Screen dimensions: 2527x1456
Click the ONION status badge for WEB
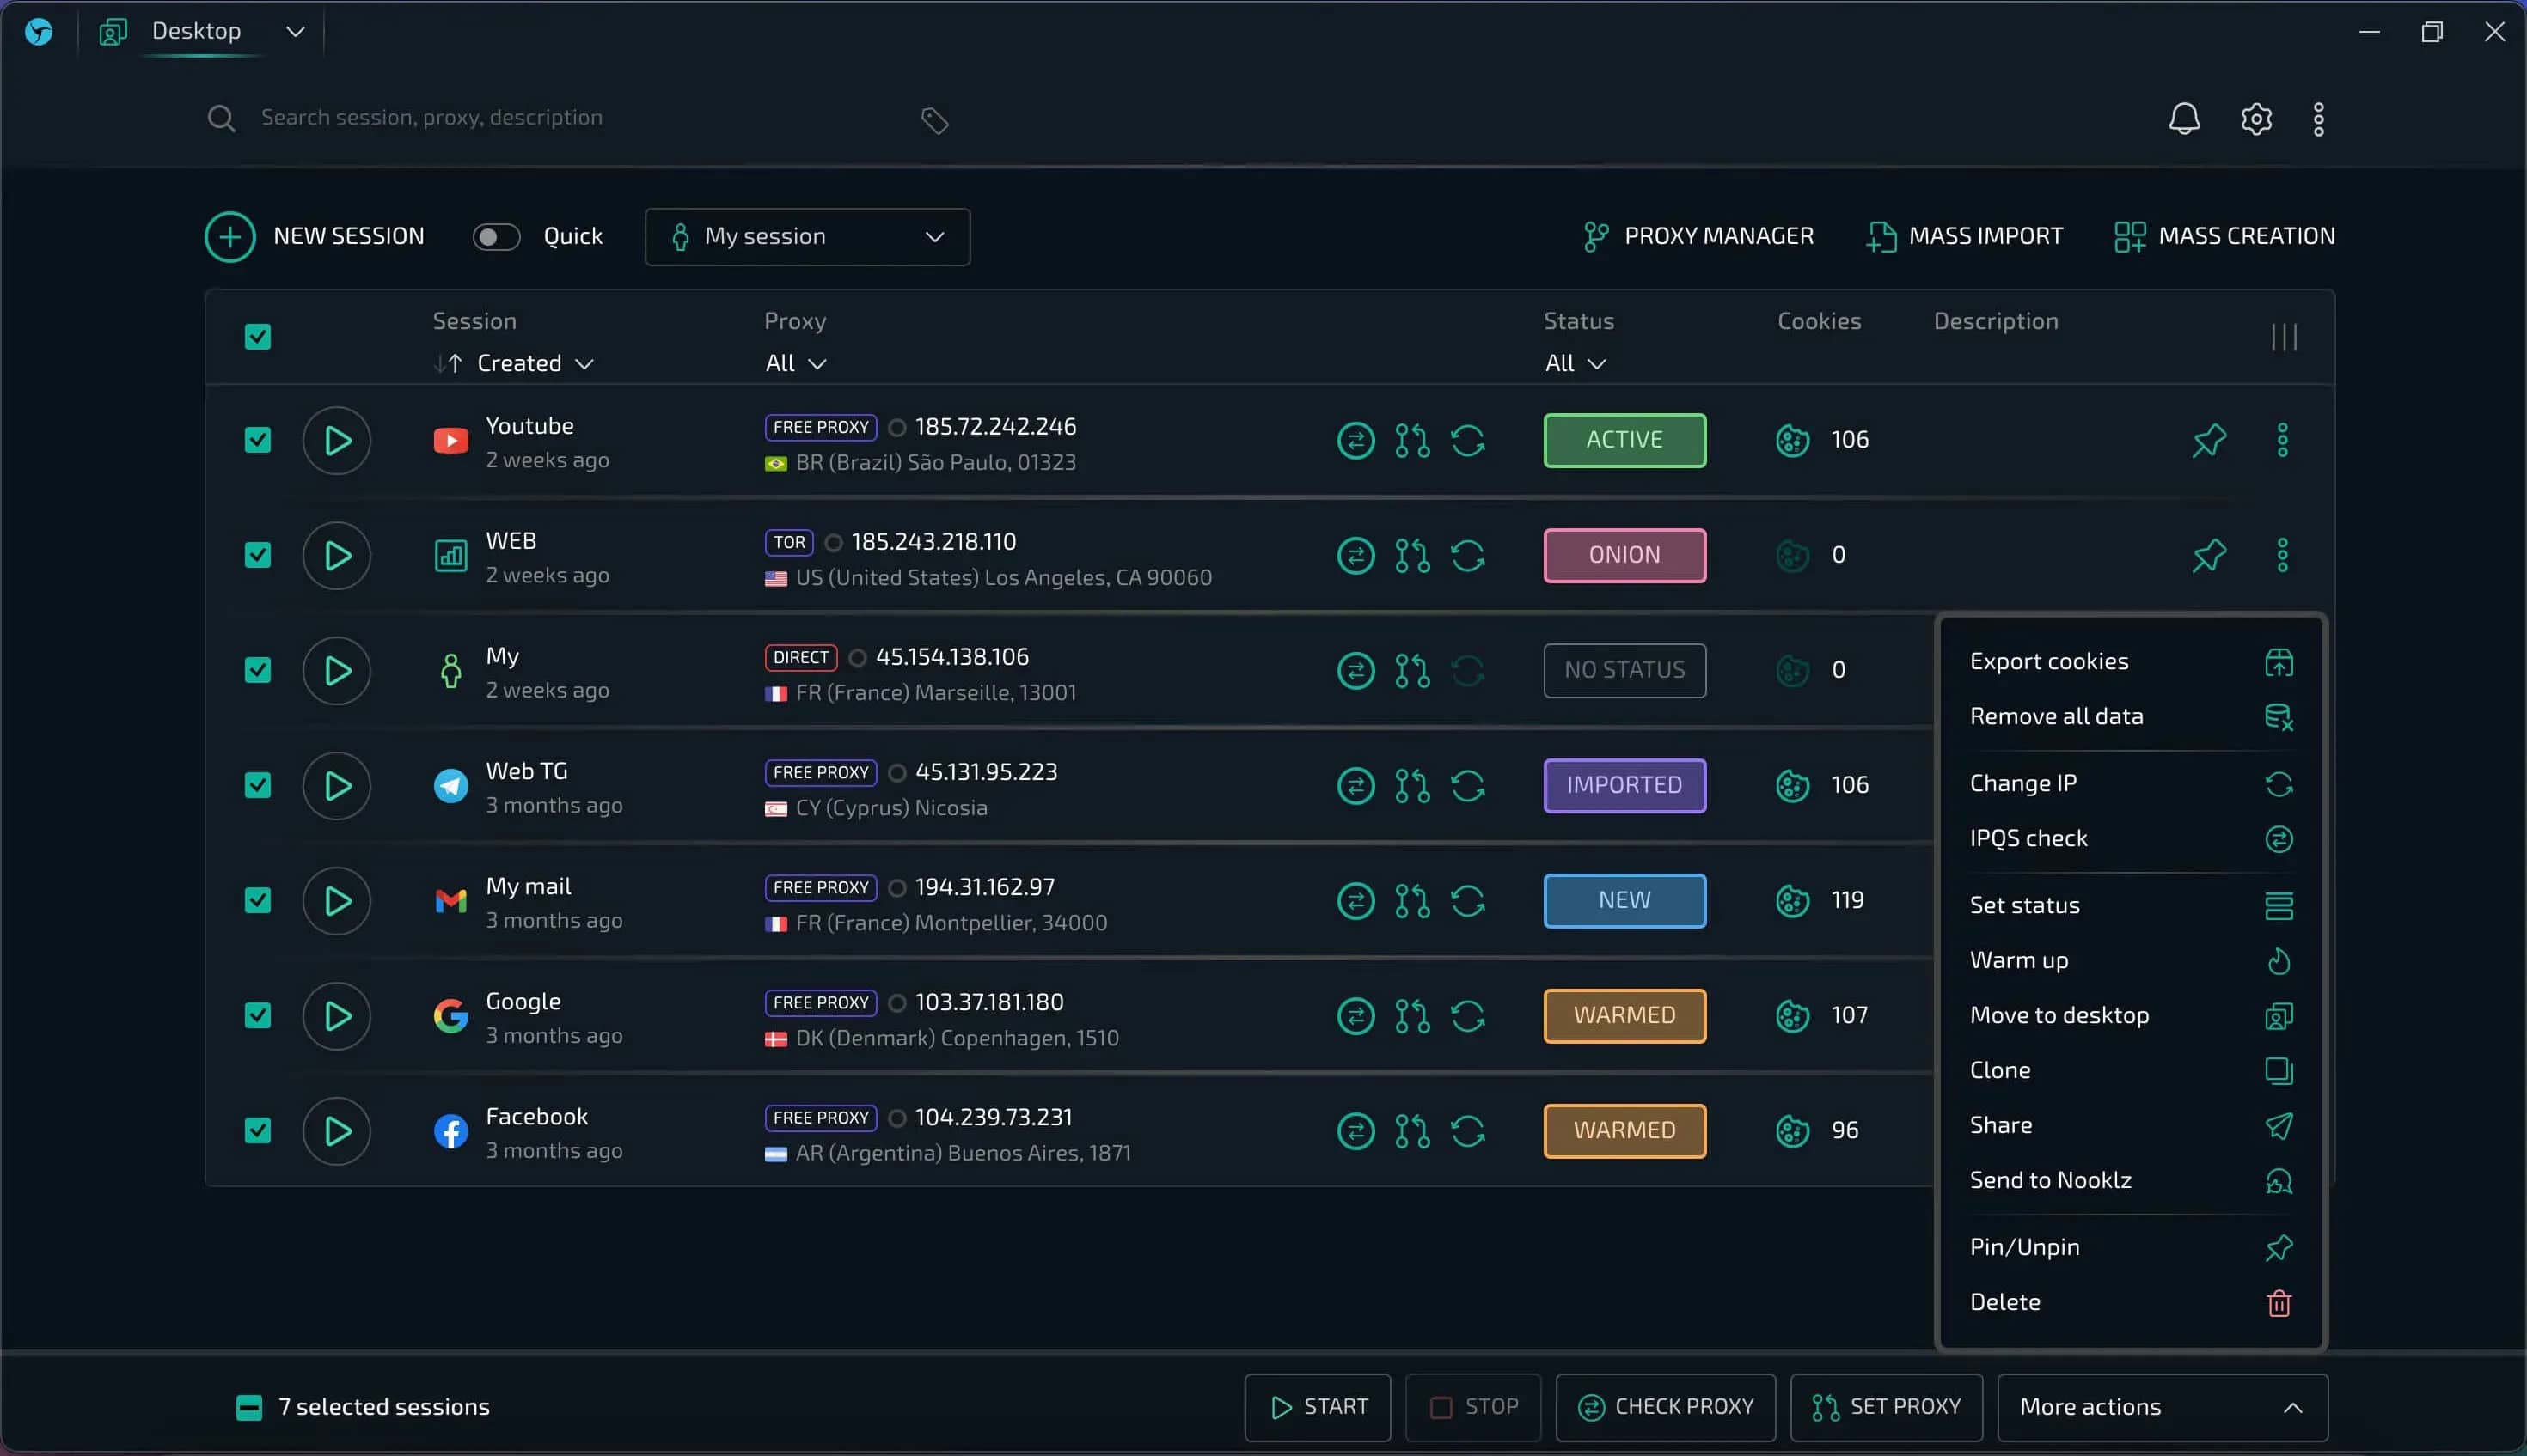(1624, 555)
